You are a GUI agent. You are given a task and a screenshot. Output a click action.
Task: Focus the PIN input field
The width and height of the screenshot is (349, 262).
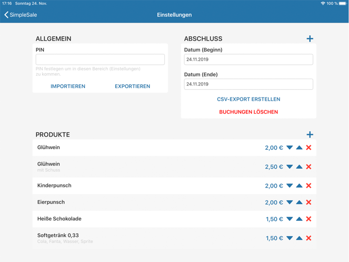(100, 60)
